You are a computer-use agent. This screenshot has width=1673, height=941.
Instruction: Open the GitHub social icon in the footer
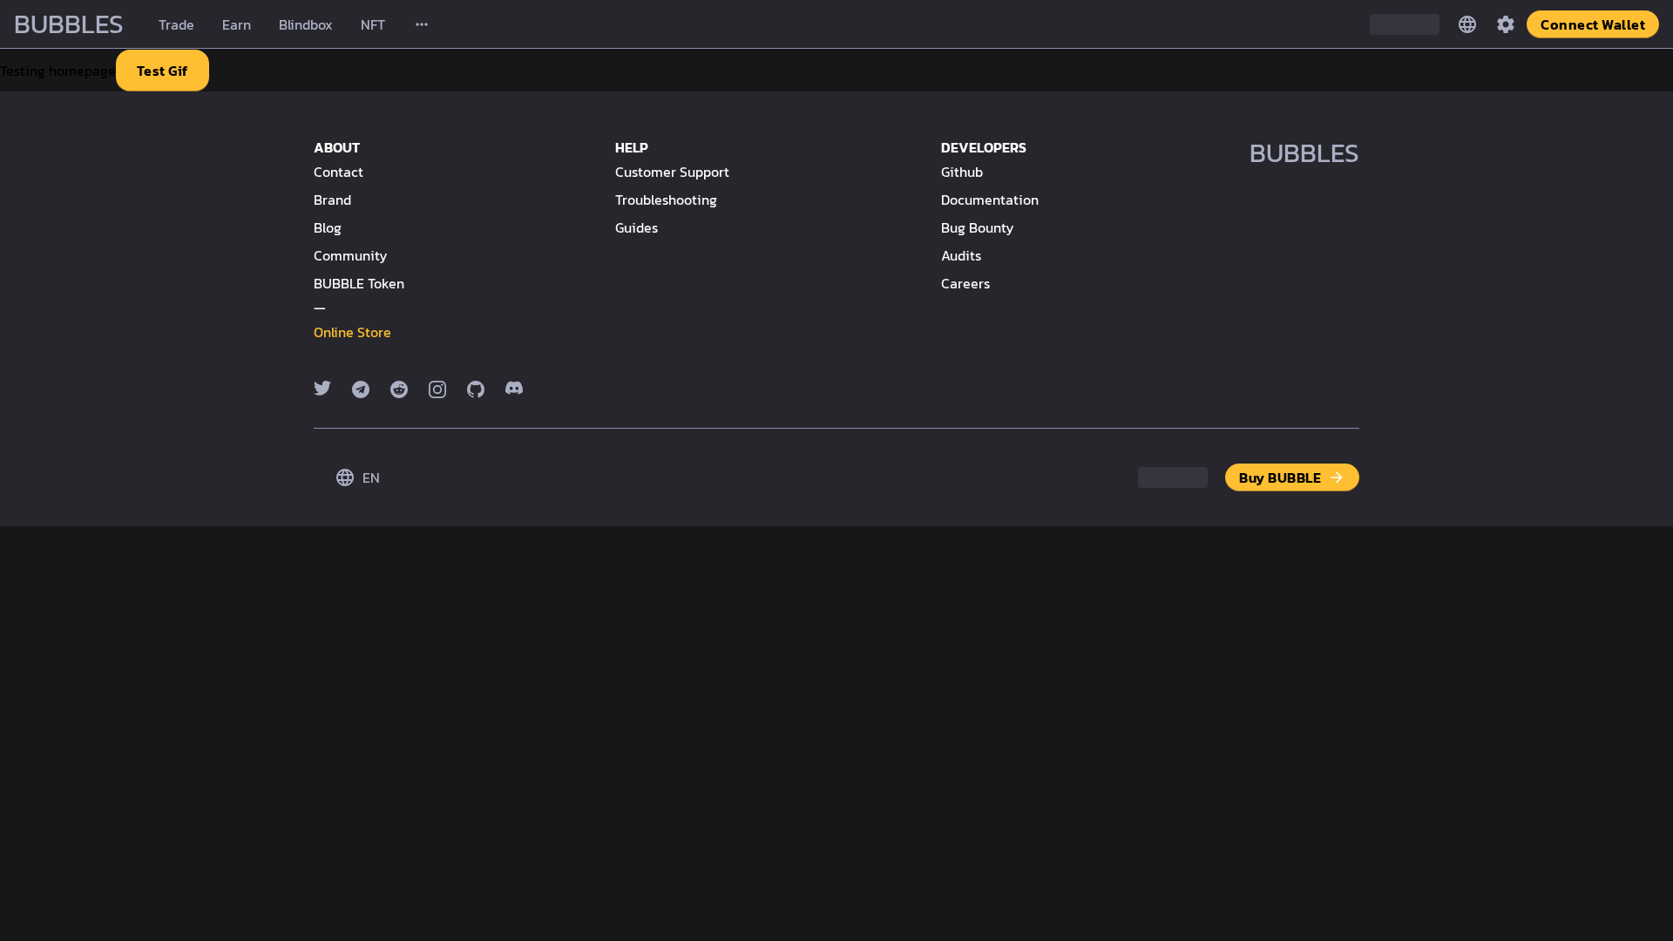click(x=476, y=389)
